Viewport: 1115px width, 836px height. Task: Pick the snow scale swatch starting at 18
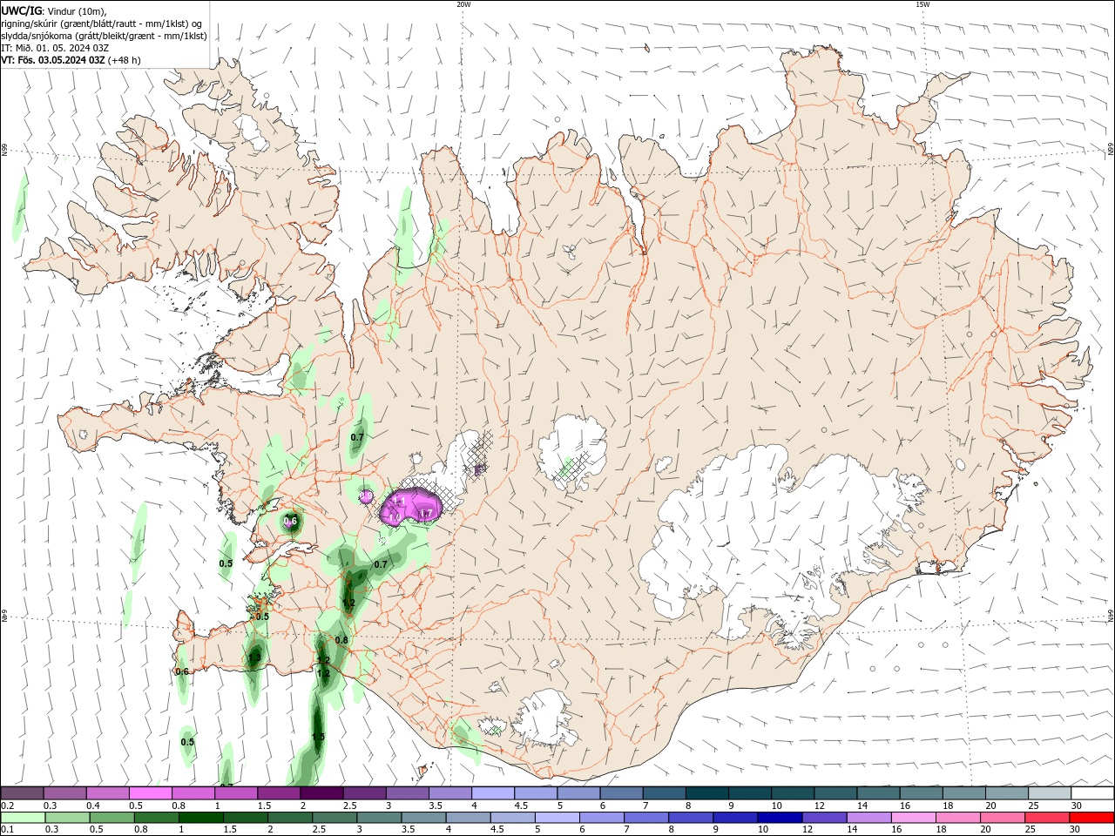(964, 792)
